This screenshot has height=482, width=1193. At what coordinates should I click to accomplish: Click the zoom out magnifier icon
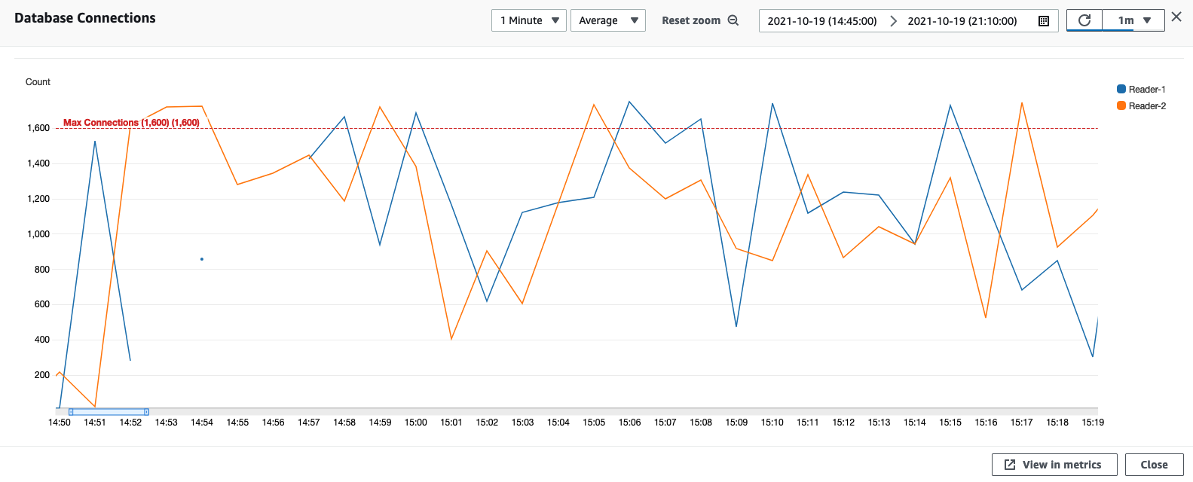tap(733, 20)
